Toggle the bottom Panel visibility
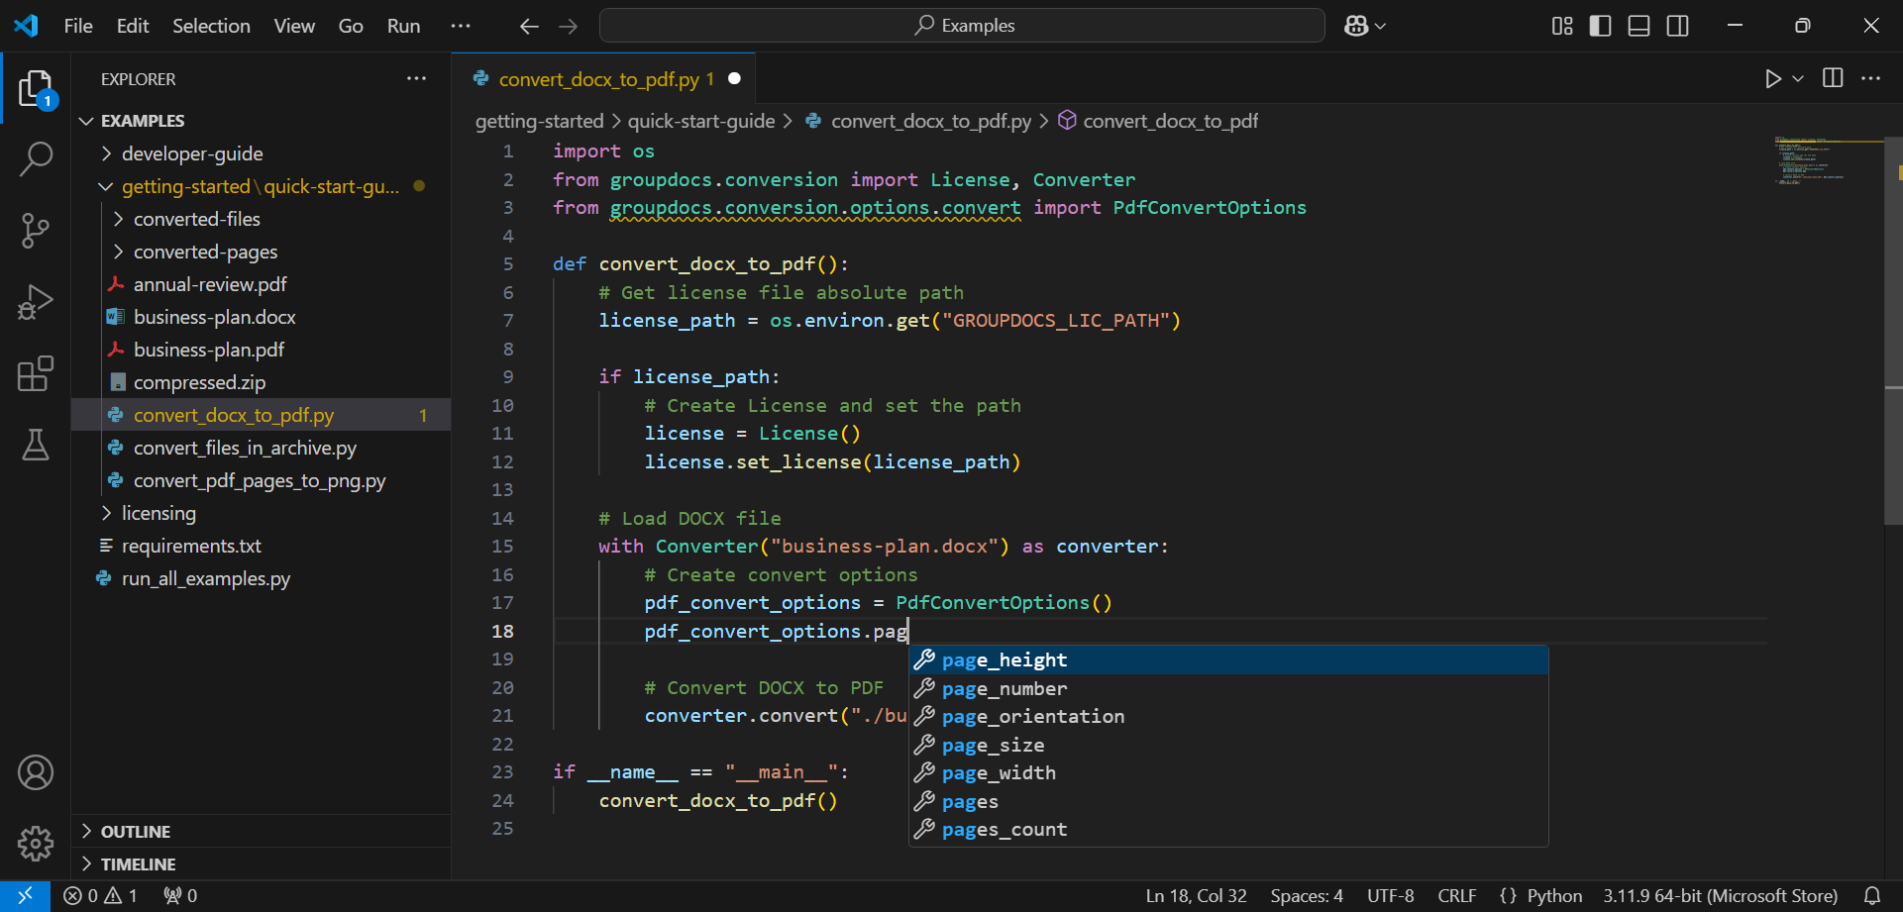 [x=1639, y=26]
